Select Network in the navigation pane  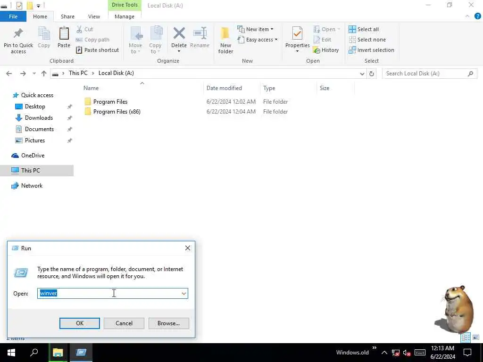[x=32, y=186]
